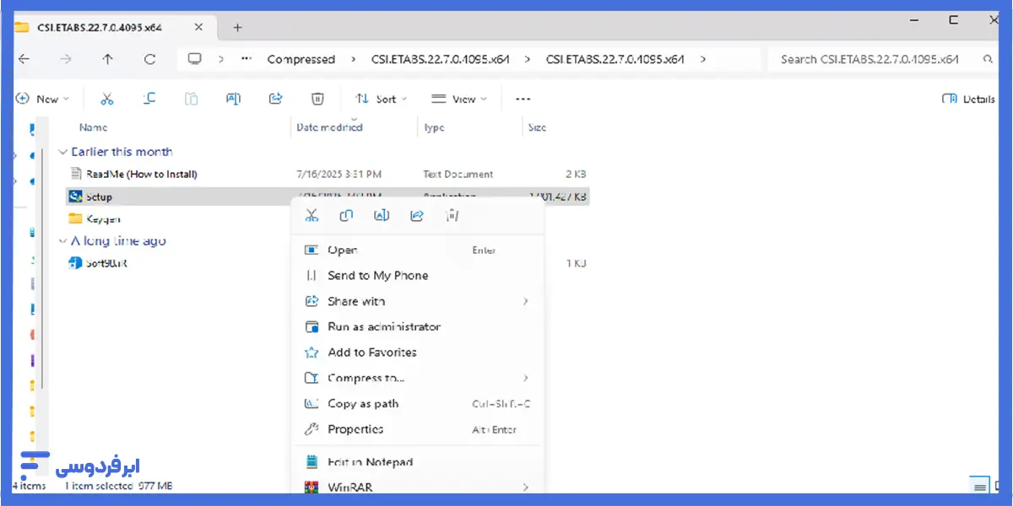Click the Cut icon in the context menu

point(311,215)
